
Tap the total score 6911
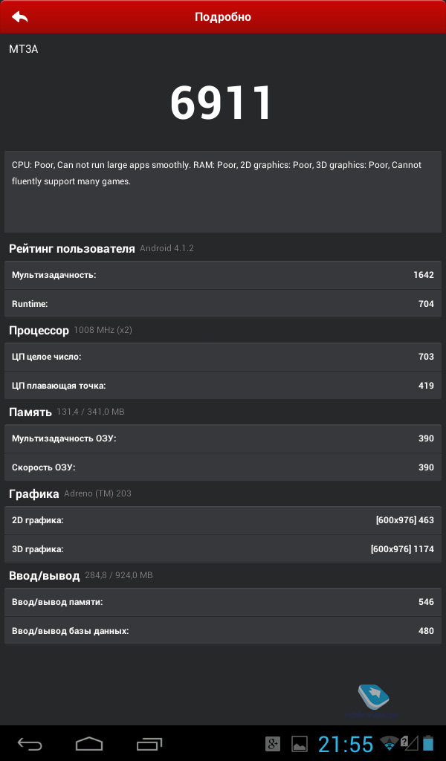[222, 103]
